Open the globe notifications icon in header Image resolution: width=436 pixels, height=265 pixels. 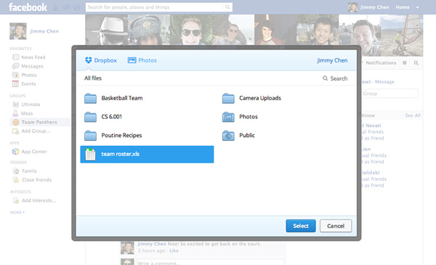pyautogui.click(x=77, y=7)
